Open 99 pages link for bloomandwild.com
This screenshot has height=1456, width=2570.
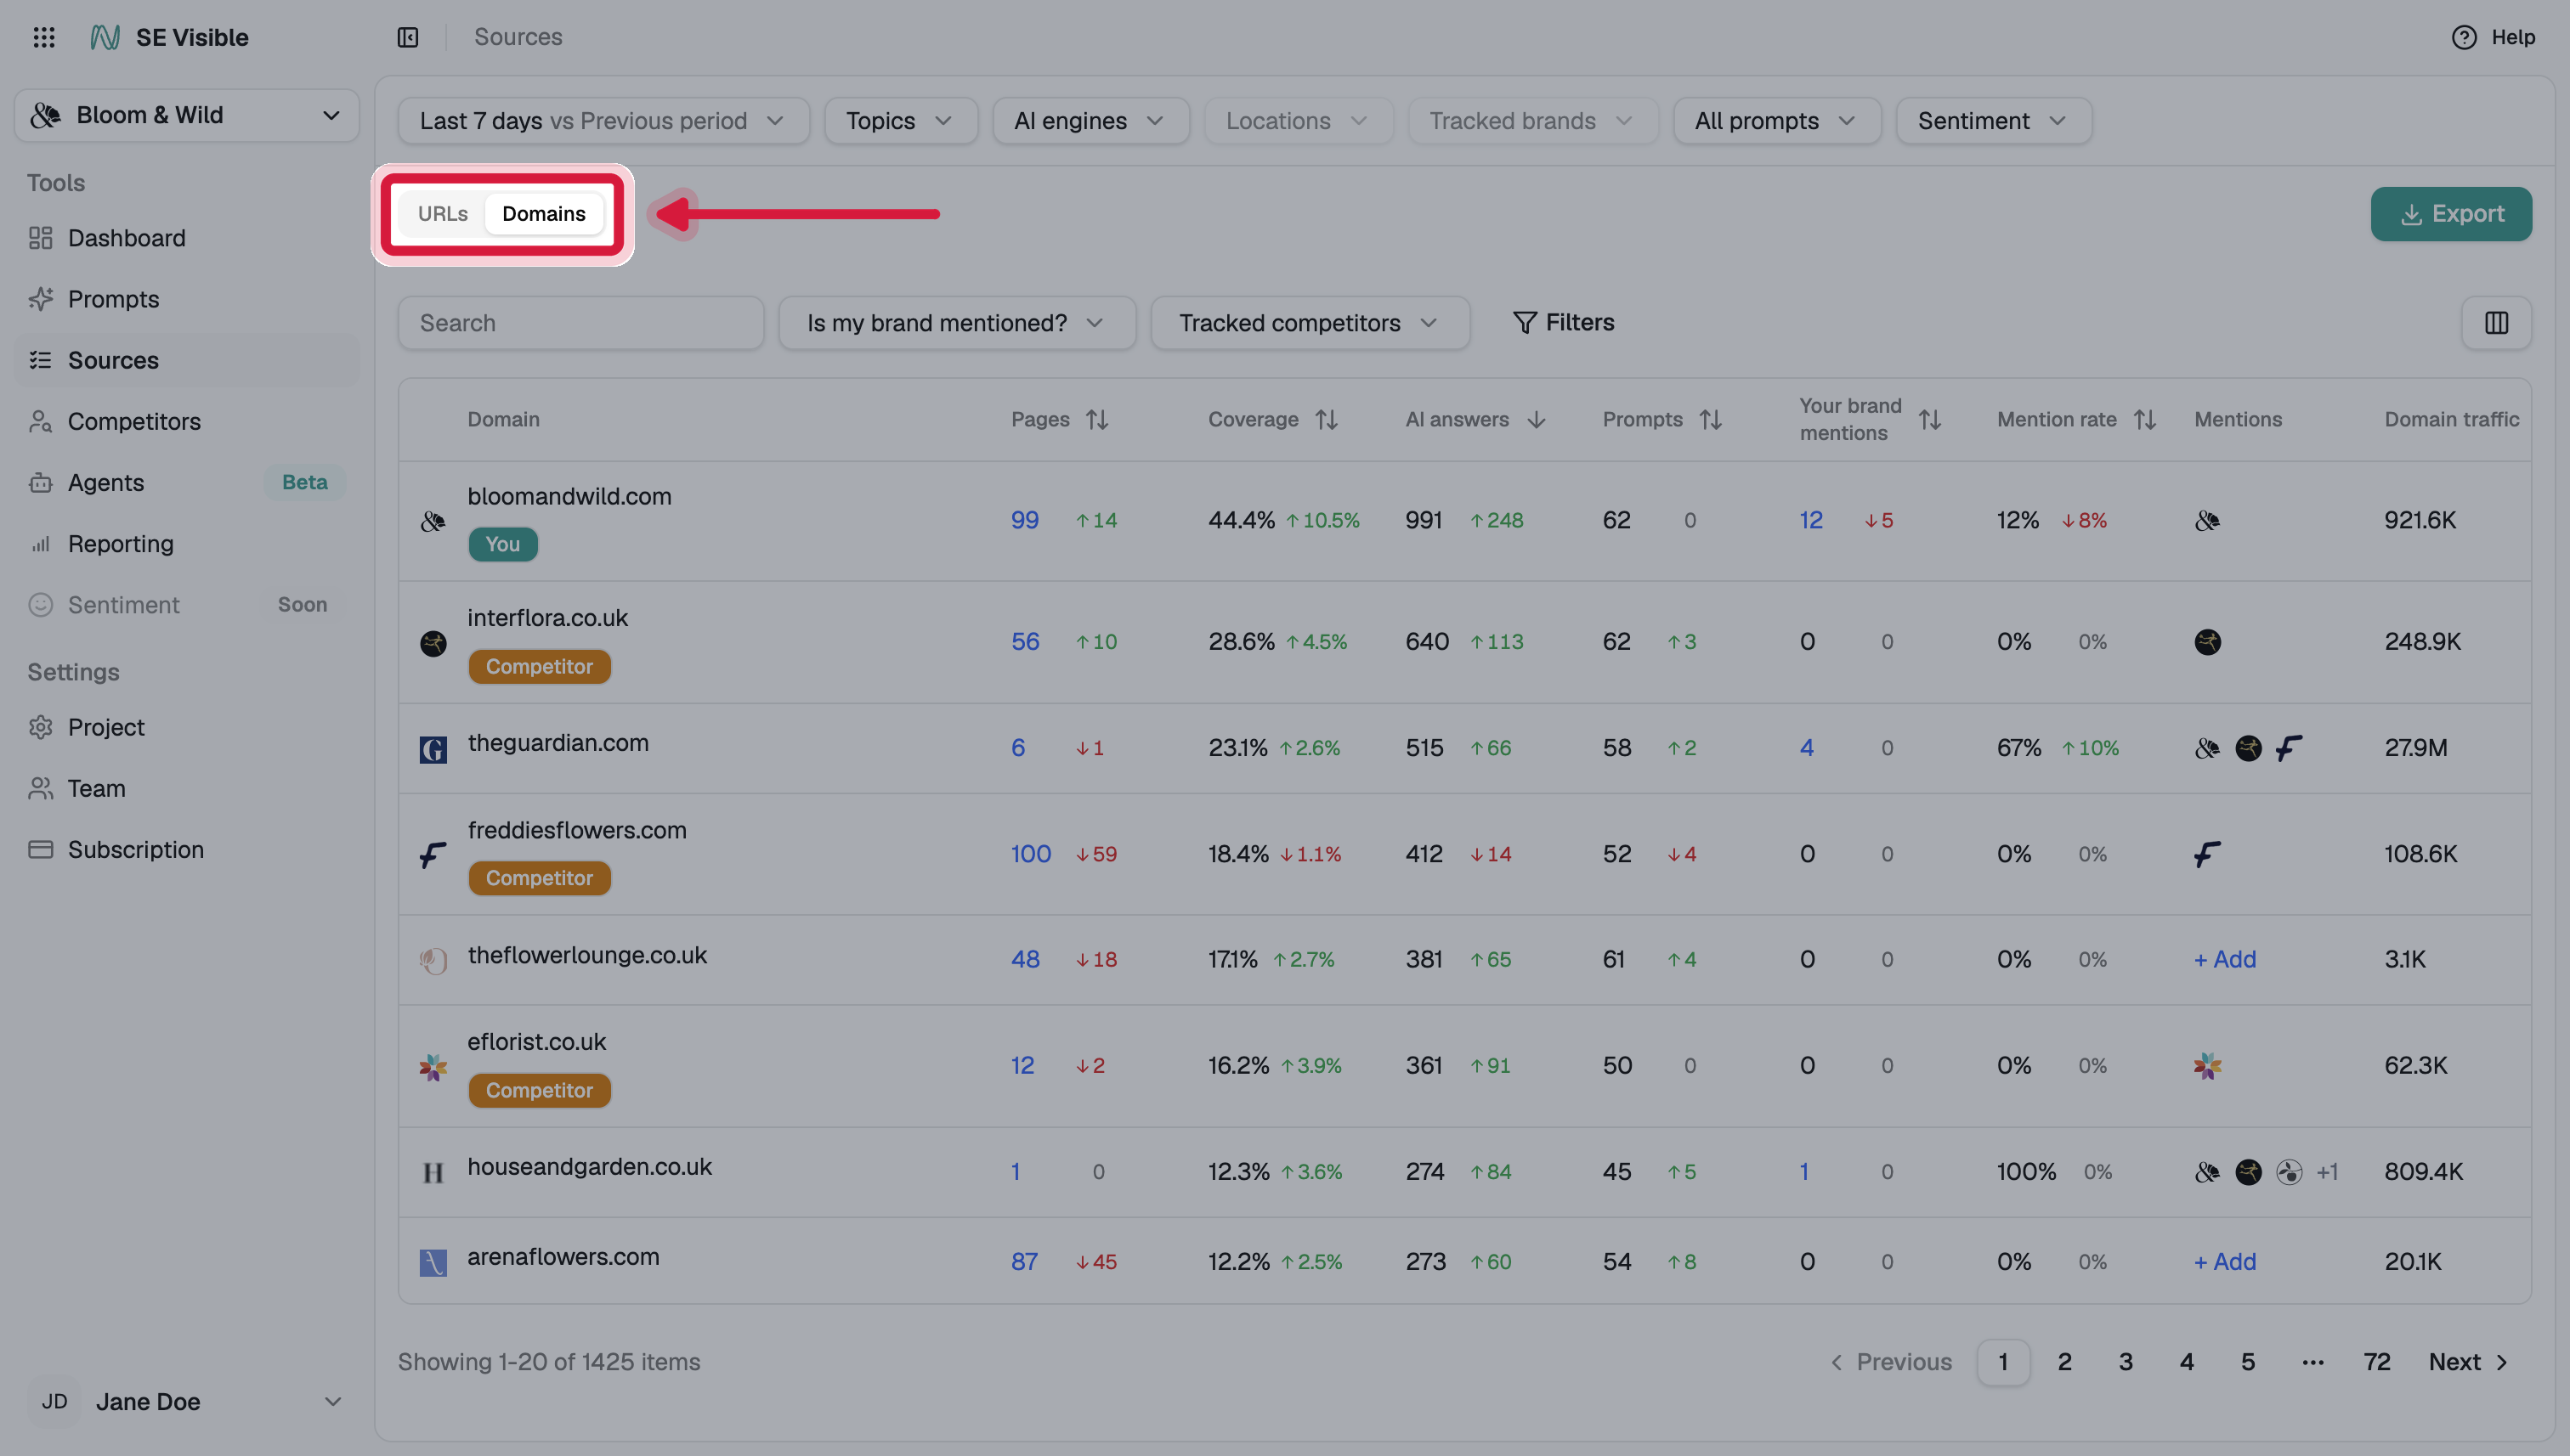point(1024,520)
